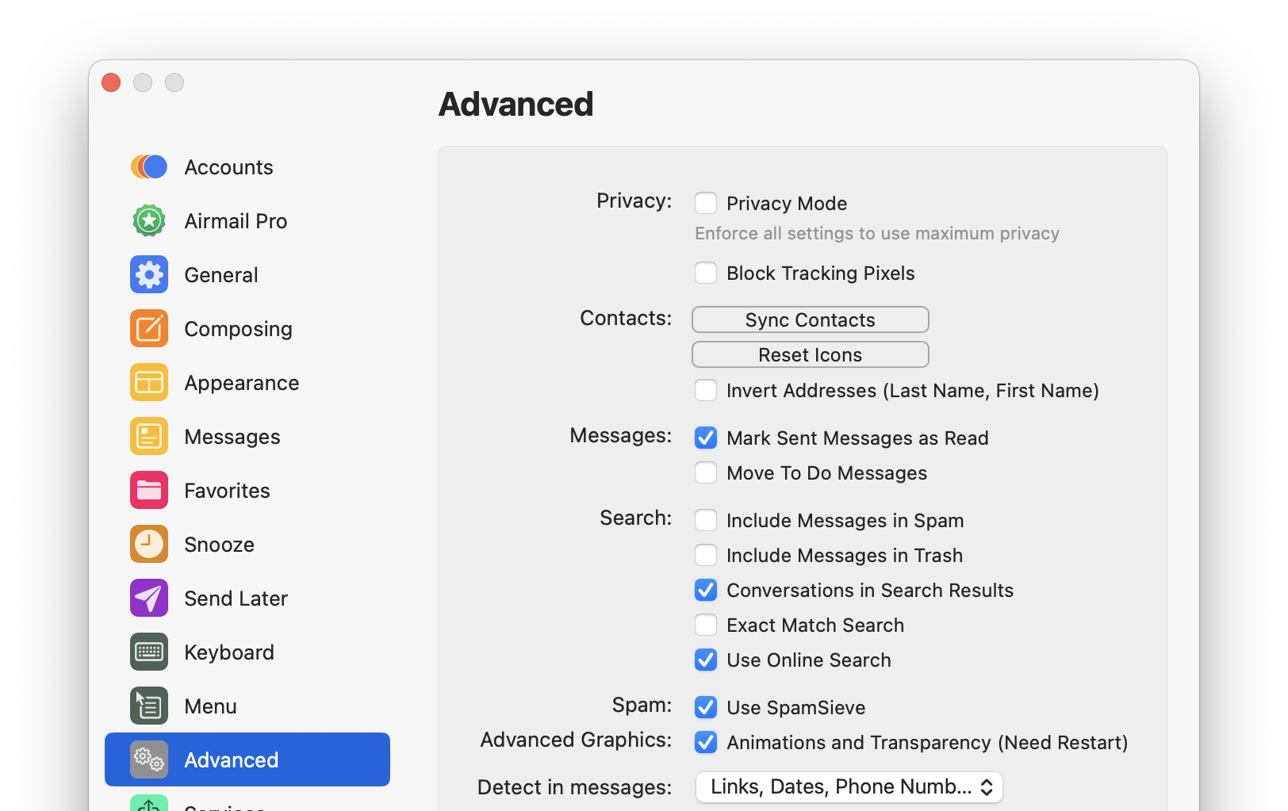Select the Airmail Pro icon in sidebar

[149, 220]
